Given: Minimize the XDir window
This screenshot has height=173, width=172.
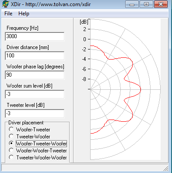Looking at the screenshot, I should 132,4.
